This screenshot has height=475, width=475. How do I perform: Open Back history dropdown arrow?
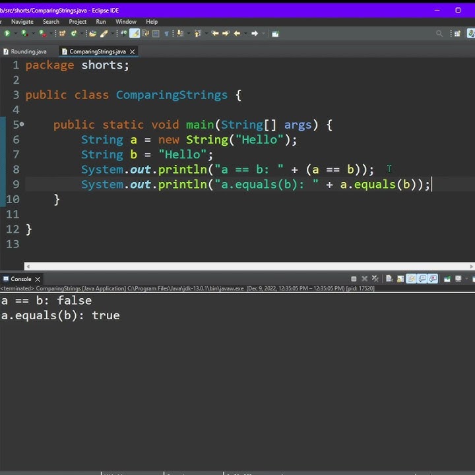245,34
